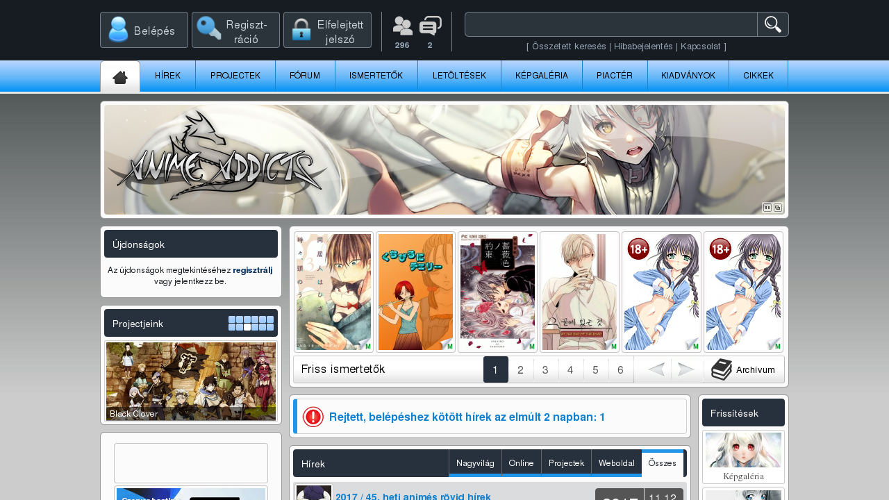Select the highlighted white project grid square
Viewport: 889px width, 500px height.
[247, 327]
